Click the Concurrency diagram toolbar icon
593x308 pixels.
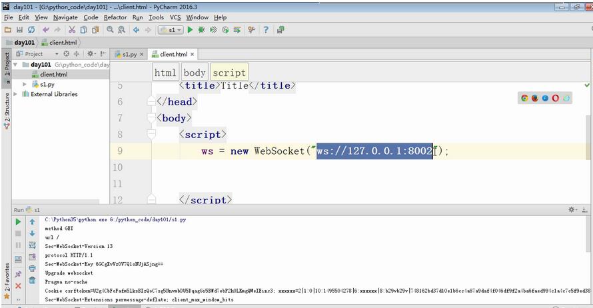click(x=237, y=29)
